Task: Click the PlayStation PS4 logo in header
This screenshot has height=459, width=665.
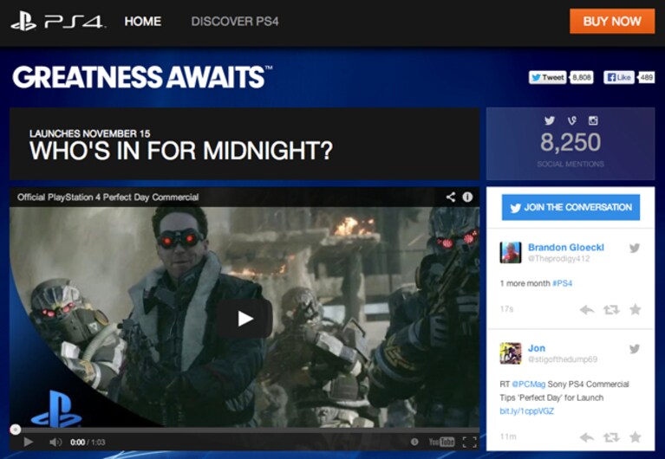Action: [x=58, y=21]
